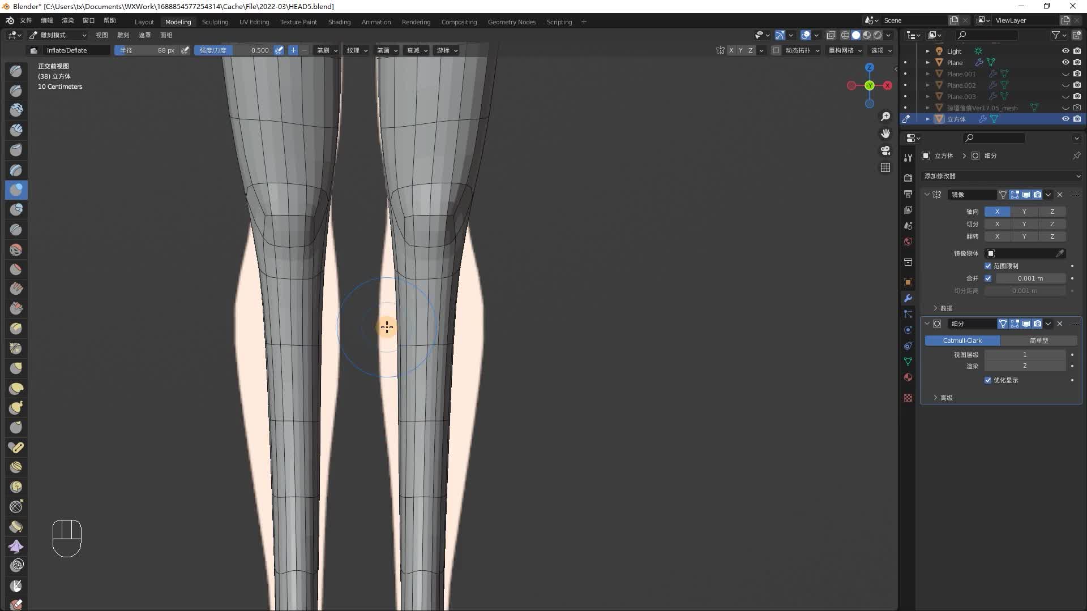Viewport: 1087px width, 611px height.
Task: Switch to the Sculpting workspace tab
Action: point(215,22)
